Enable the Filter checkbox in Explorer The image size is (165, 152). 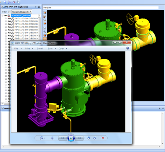pos(9,12)
